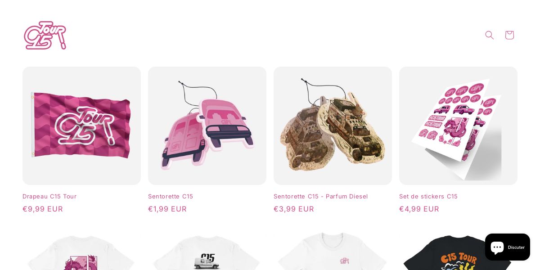This screenshot has width=540, height=270.
Task: Open the shopping cart icon
Action: click(509, 35)
